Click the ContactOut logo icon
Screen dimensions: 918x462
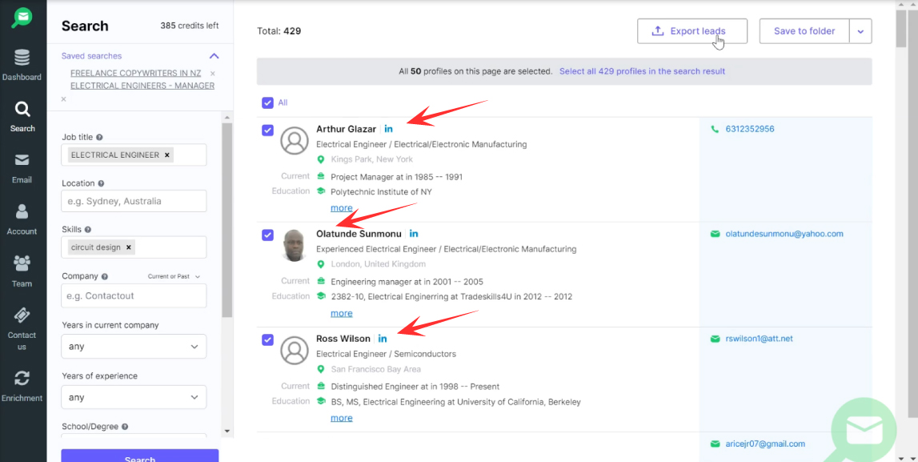pyautogui.click(x=22, y=17)
